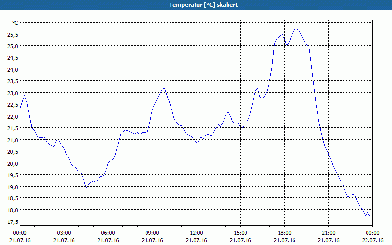Select the 19,5 y-axis label
Viewport: 392px width, 245px height.
[x=13, y=175]
